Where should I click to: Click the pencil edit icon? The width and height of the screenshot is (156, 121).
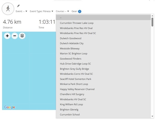tap(18, 6)
